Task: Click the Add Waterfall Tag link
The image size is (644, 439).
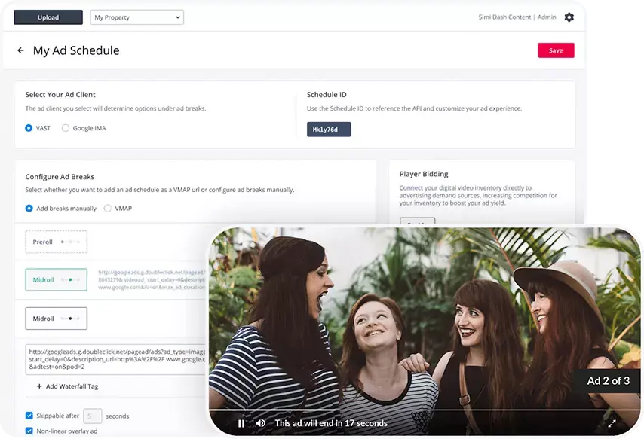Action: (72, 386)
